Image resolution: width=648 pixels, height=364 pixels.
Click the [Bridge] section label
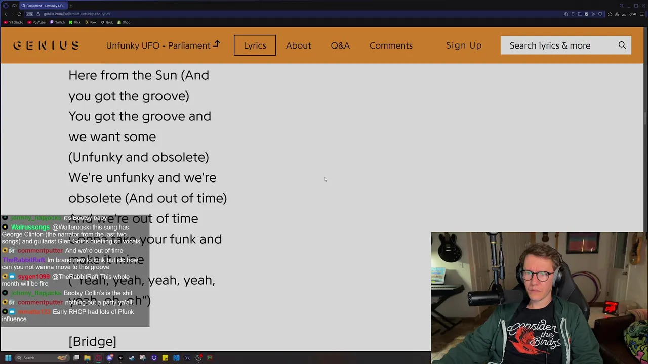coord(92,341)
